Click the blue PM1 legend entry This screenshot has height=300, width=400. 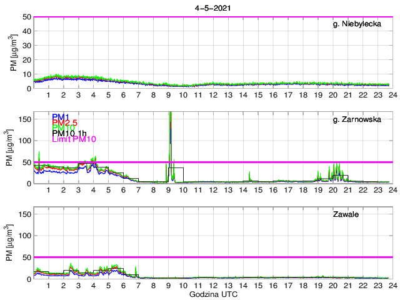point(60,117)
